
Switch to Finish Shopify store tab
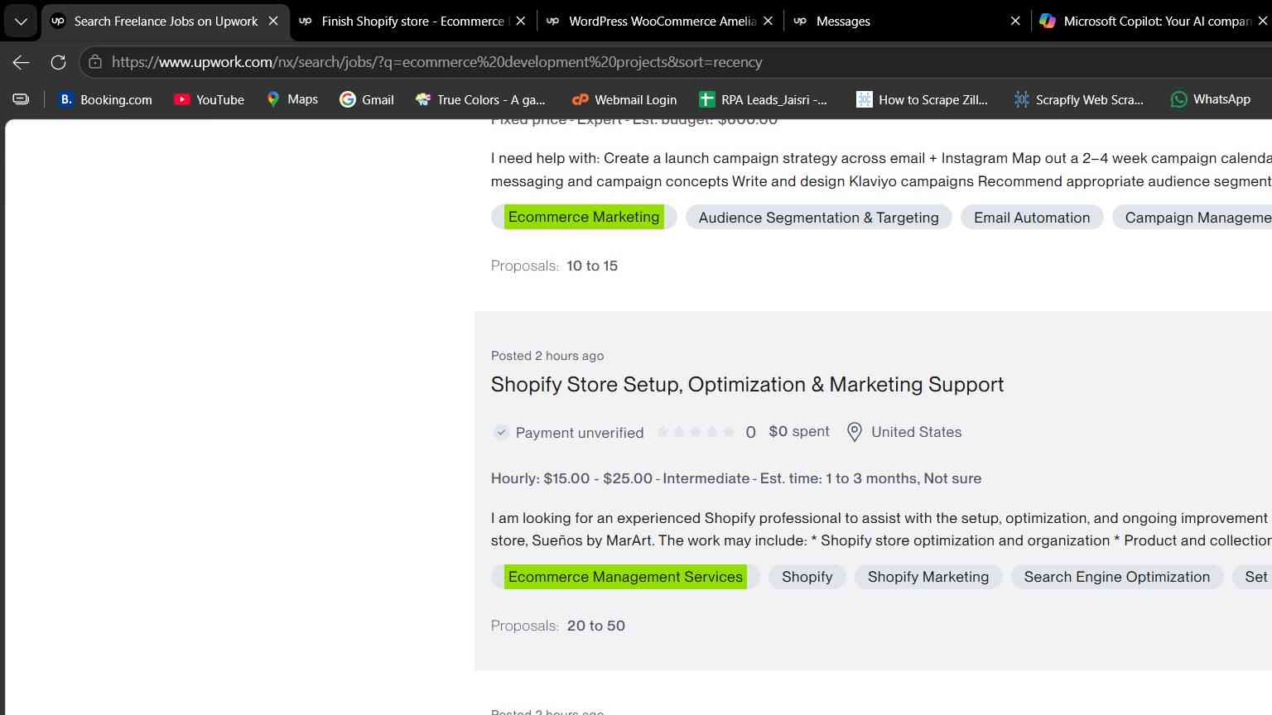pyautogui.click(x=412, y=22)
